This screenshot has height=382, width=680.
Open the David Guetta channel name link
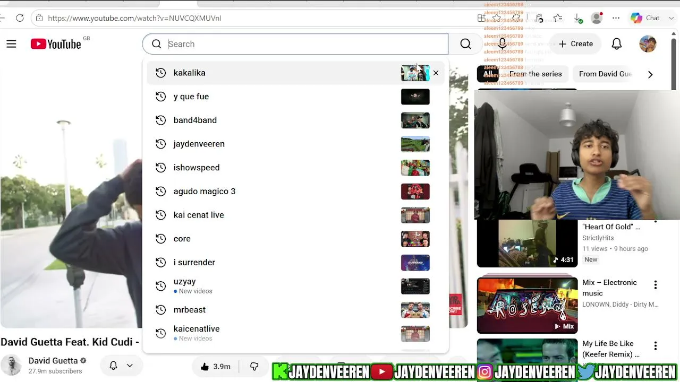tap(53, 361)
